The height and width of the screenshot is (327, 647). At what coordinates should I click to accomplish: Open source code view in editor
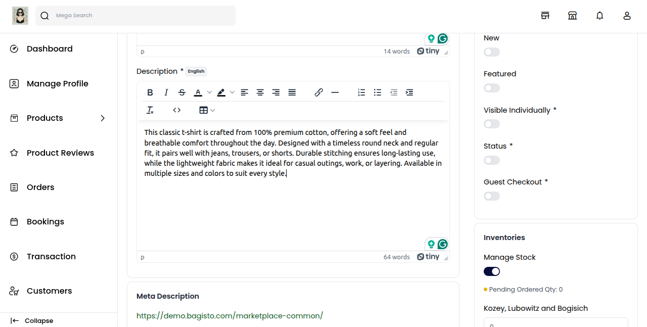click(x=177, y=110)
